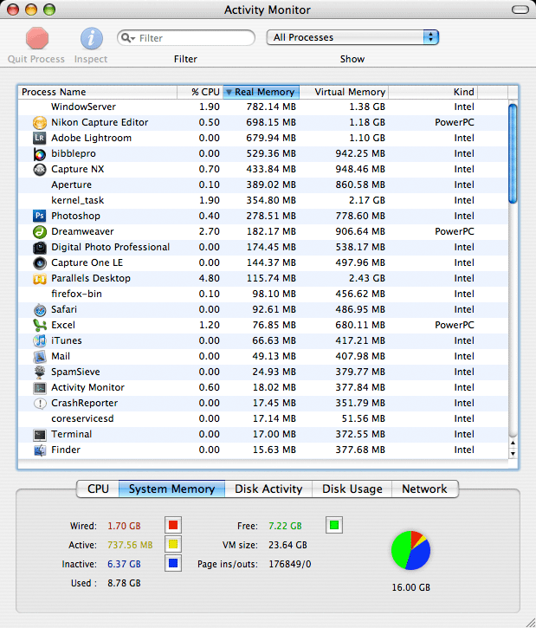Sort by the Kind column header
This screenshot has height=628, width=536.
coord(433,92)
